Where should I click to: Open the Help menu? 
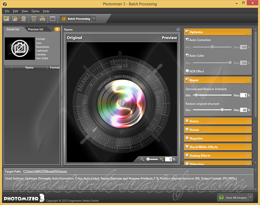click(x=46, y=11)
